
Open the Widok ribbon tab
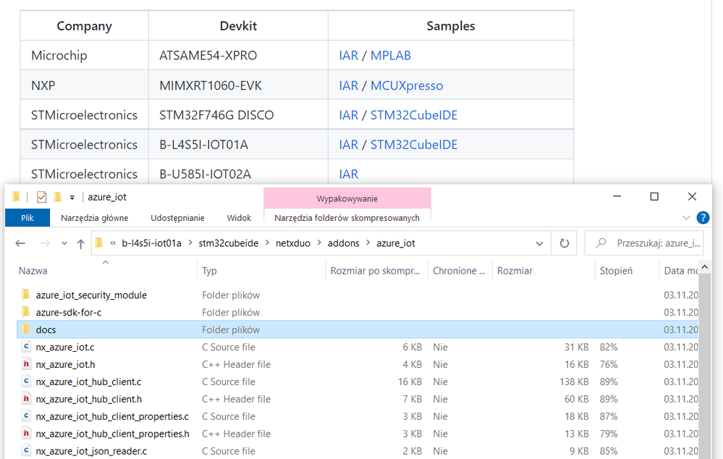click(x=239, y=218)
